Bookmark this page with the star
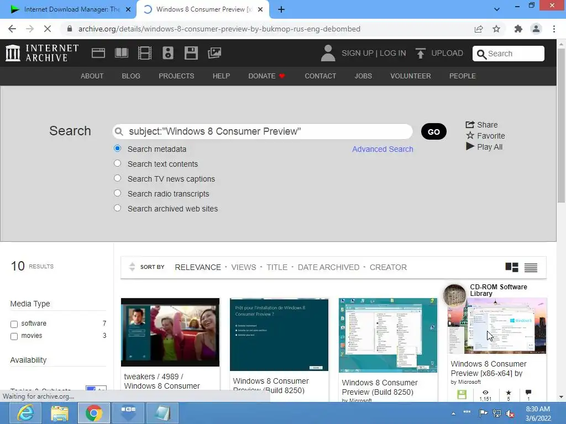Screen dimensions: 566x424 tap(496, 29)
